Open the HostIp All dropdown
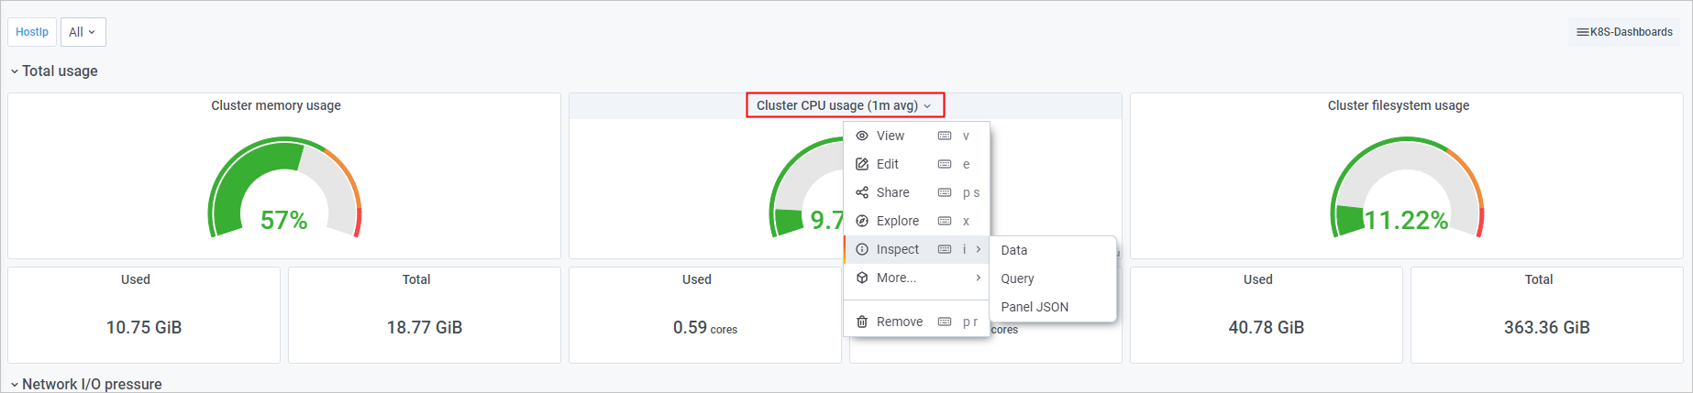Viewport: 1693px width, 393px height. [83, 32]
